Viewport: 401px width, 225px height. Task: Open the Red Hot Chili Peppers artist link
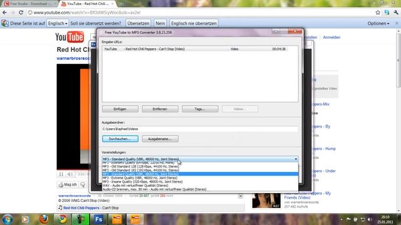[x=81, y=207]
